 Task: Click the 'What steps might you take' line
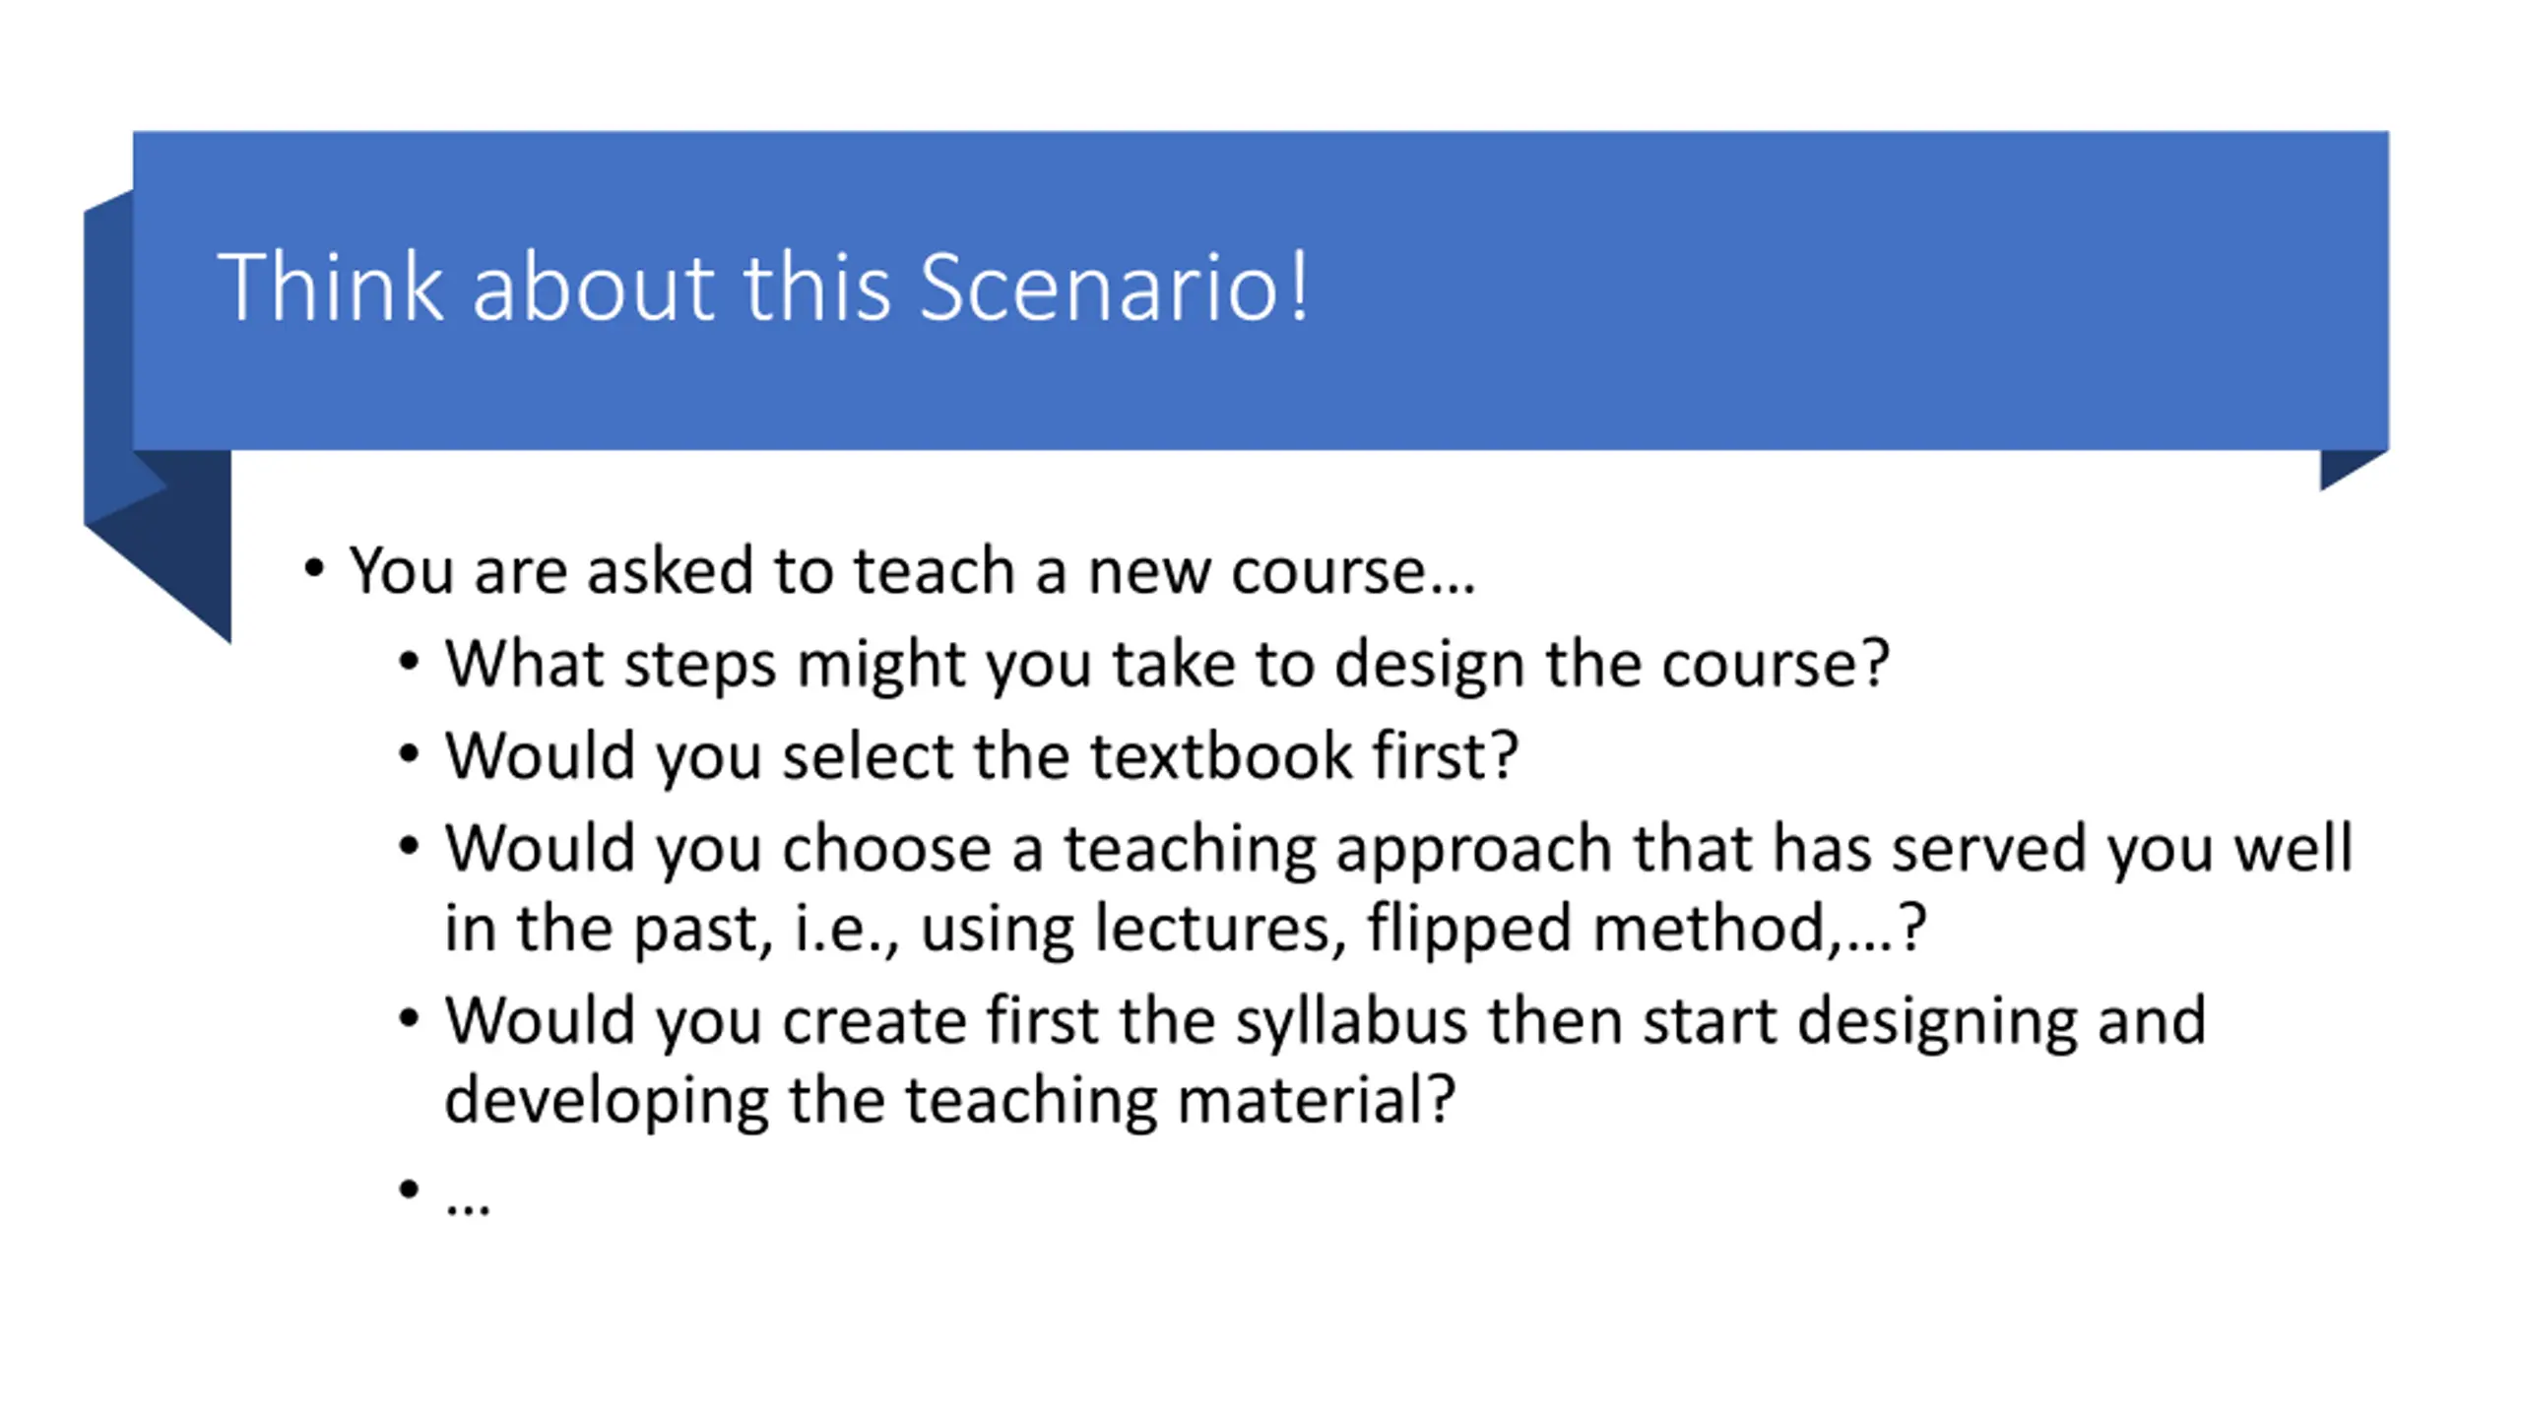click(1167, 664)
